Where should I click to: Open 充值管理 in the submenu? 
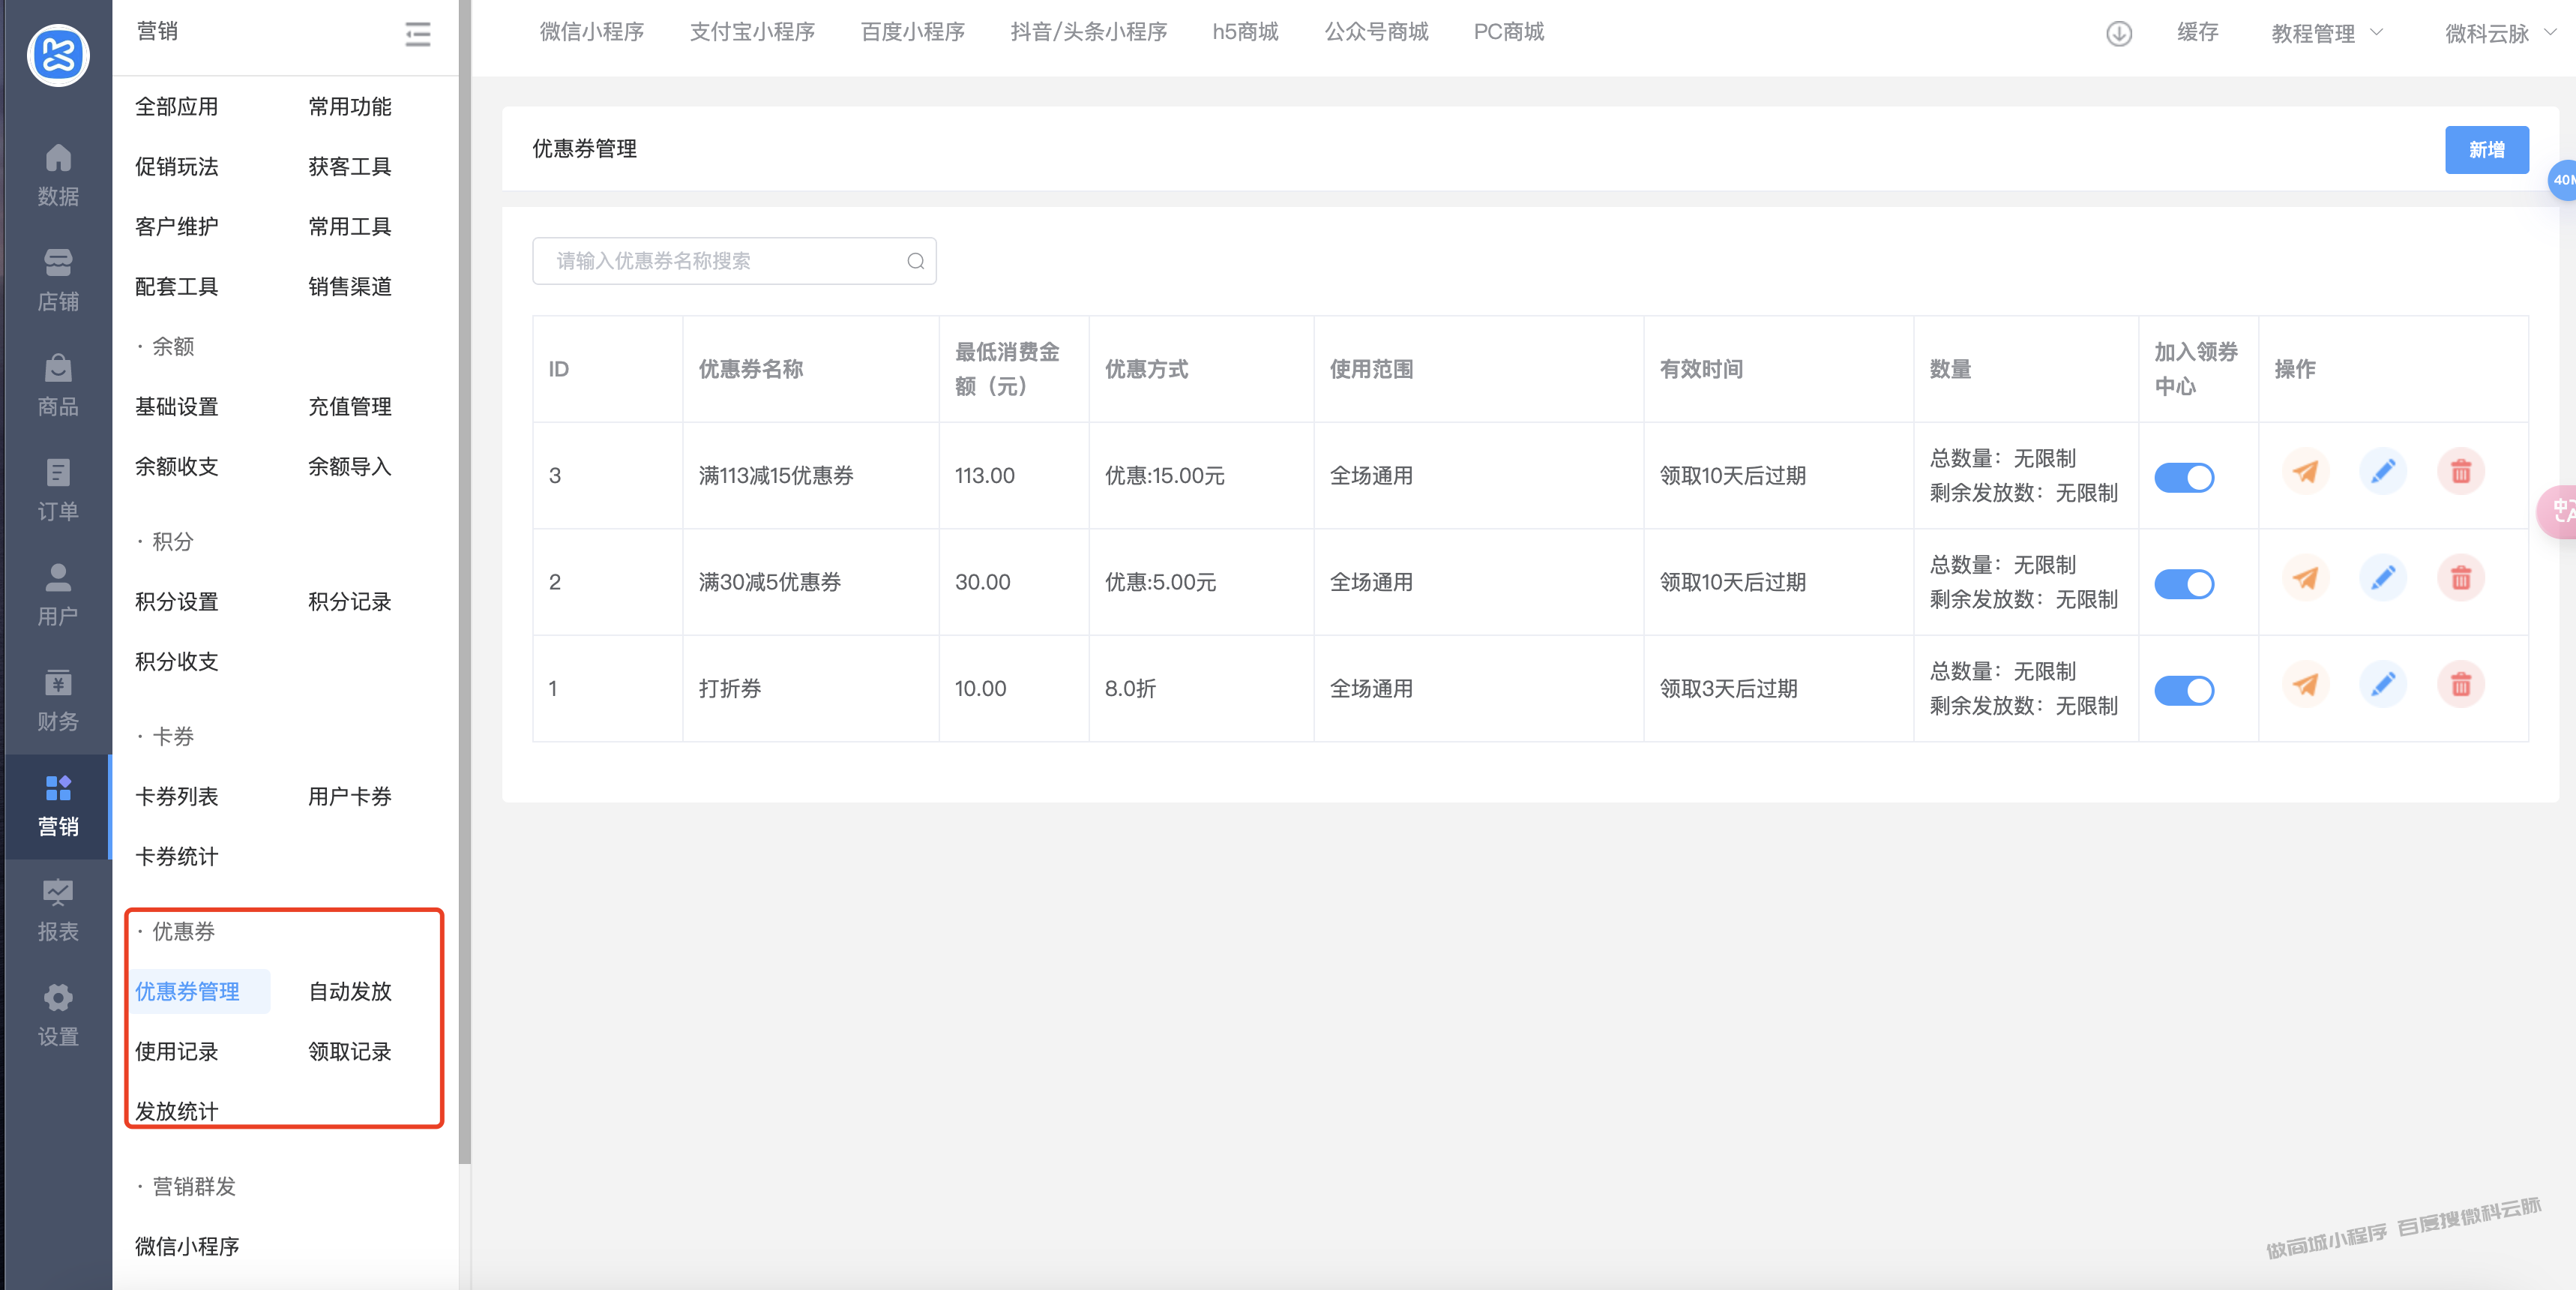click(x=349, y=405)
